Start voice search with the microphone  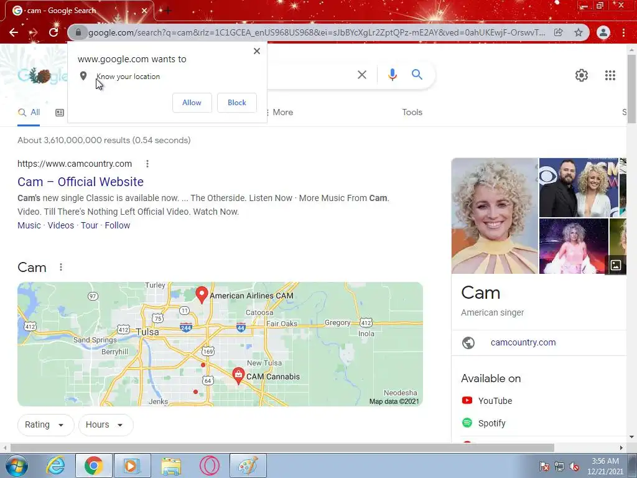point(393,75)
